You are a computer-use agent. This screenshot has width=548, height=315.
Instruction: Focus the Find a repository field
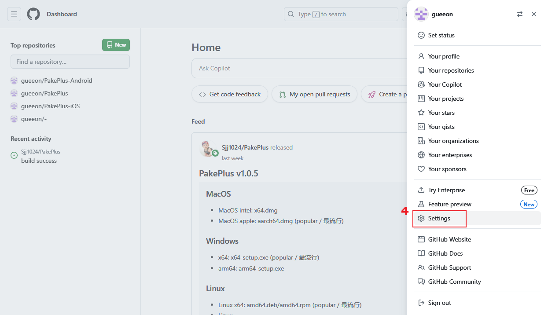point(70,62)
